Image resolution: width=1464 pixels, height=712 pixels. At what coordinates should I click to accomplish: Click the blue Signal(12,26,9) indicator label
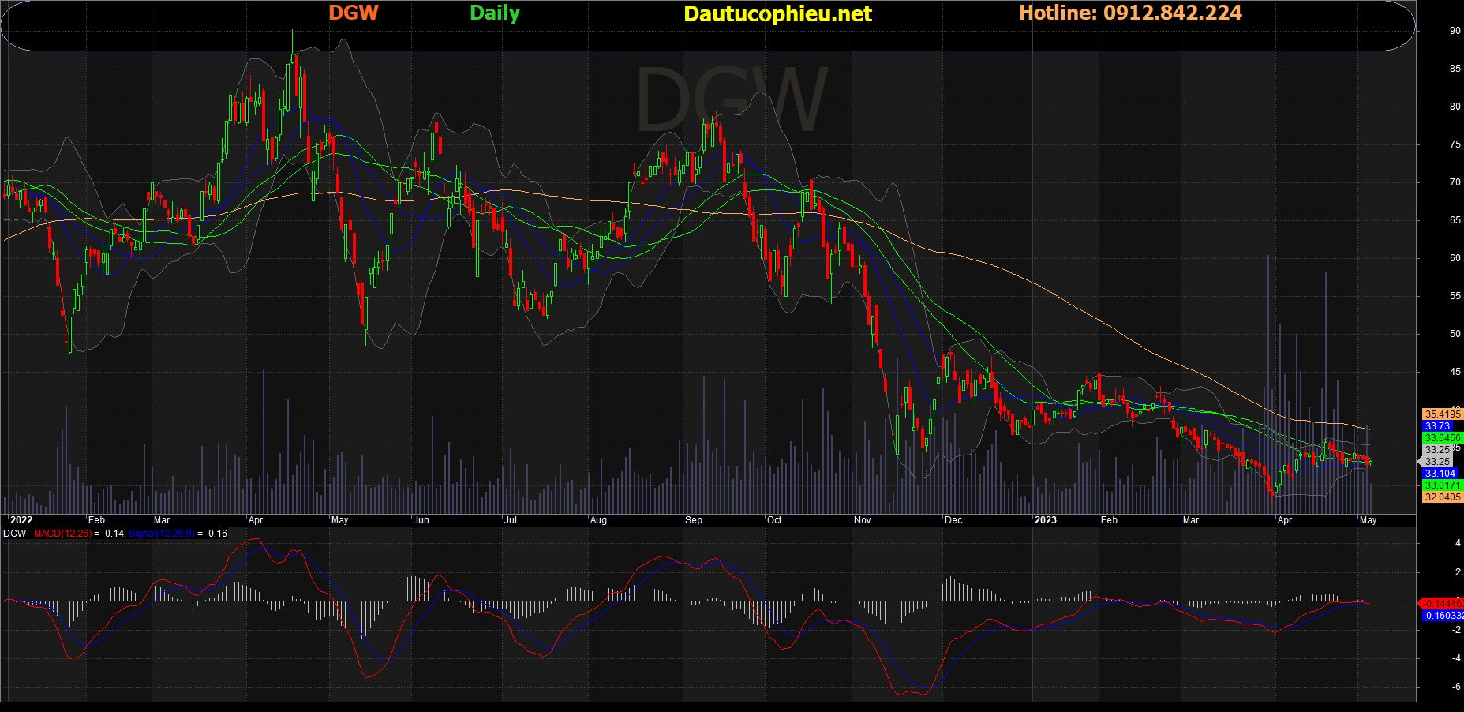161,534
